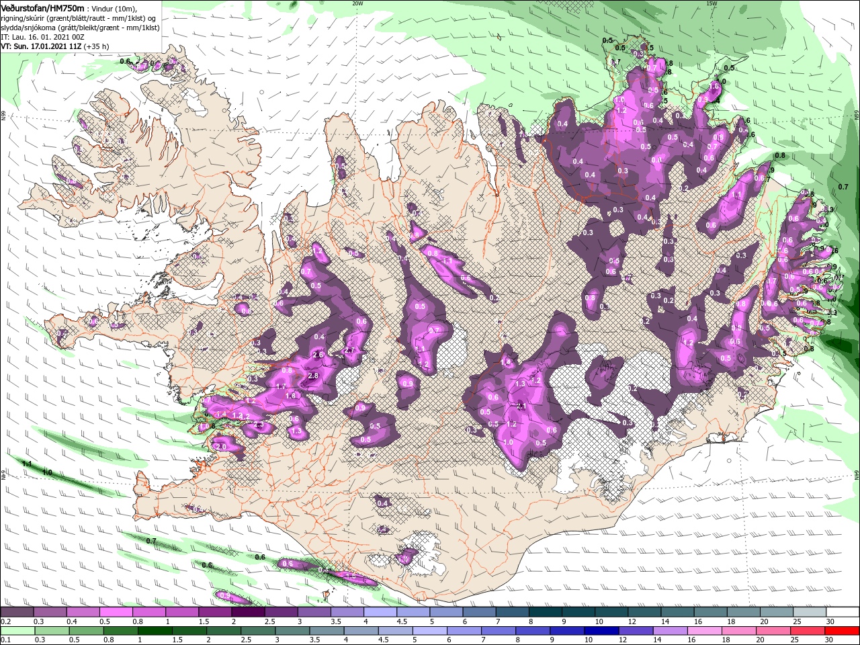Click the pink snow legend swatch starting at 0.5
Image resolution: width=860 pixels, height=645 pixels.
(116, 612)
